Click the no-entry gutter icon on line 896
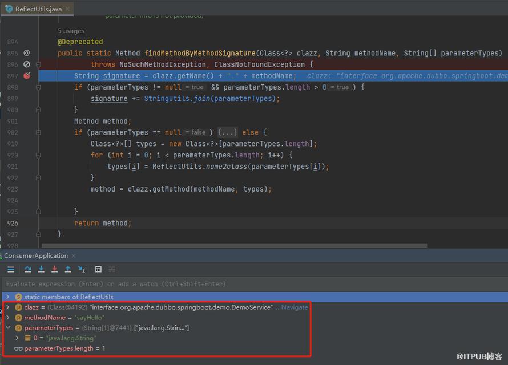Screen dimensions: 508x365 click(27, 64)
